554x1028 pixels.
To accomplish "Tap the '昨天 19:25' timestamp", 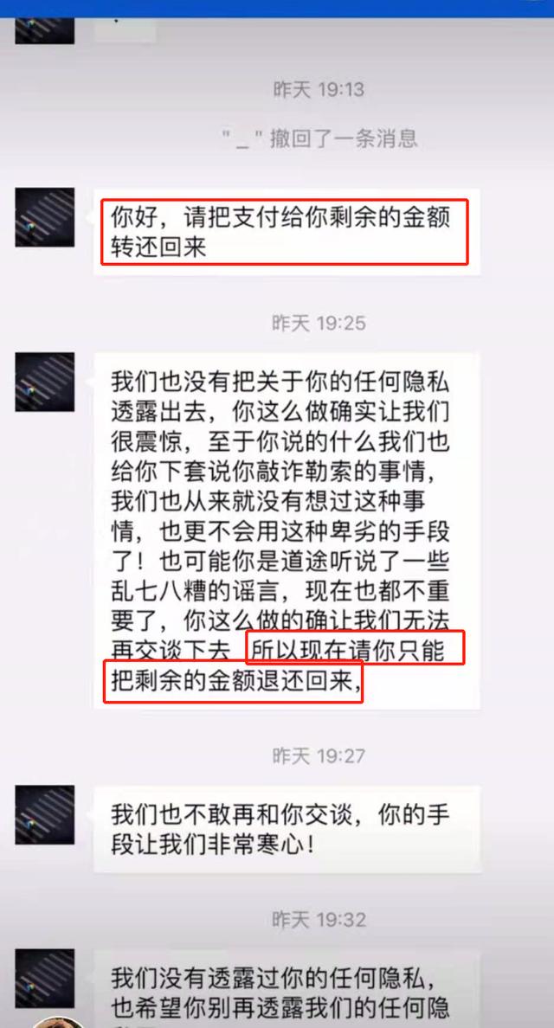I will coord(319,323).
